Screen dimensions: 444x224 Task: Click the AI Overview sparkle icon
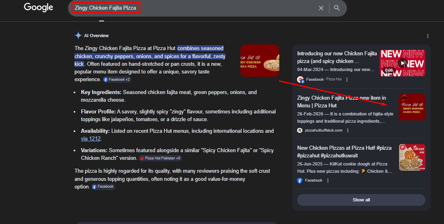pos(78,36)
